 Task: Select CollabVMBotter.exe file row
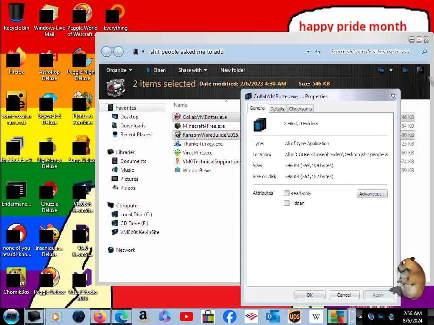(206, 117)
